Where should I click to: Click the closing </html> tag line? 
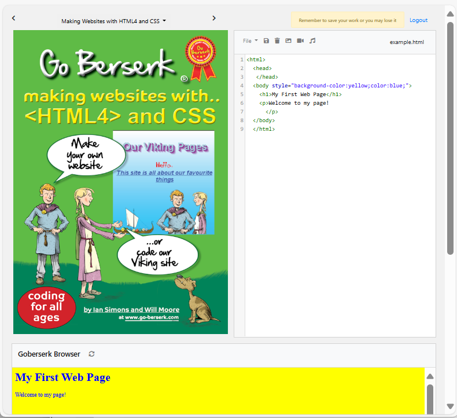tap(264, 129)
